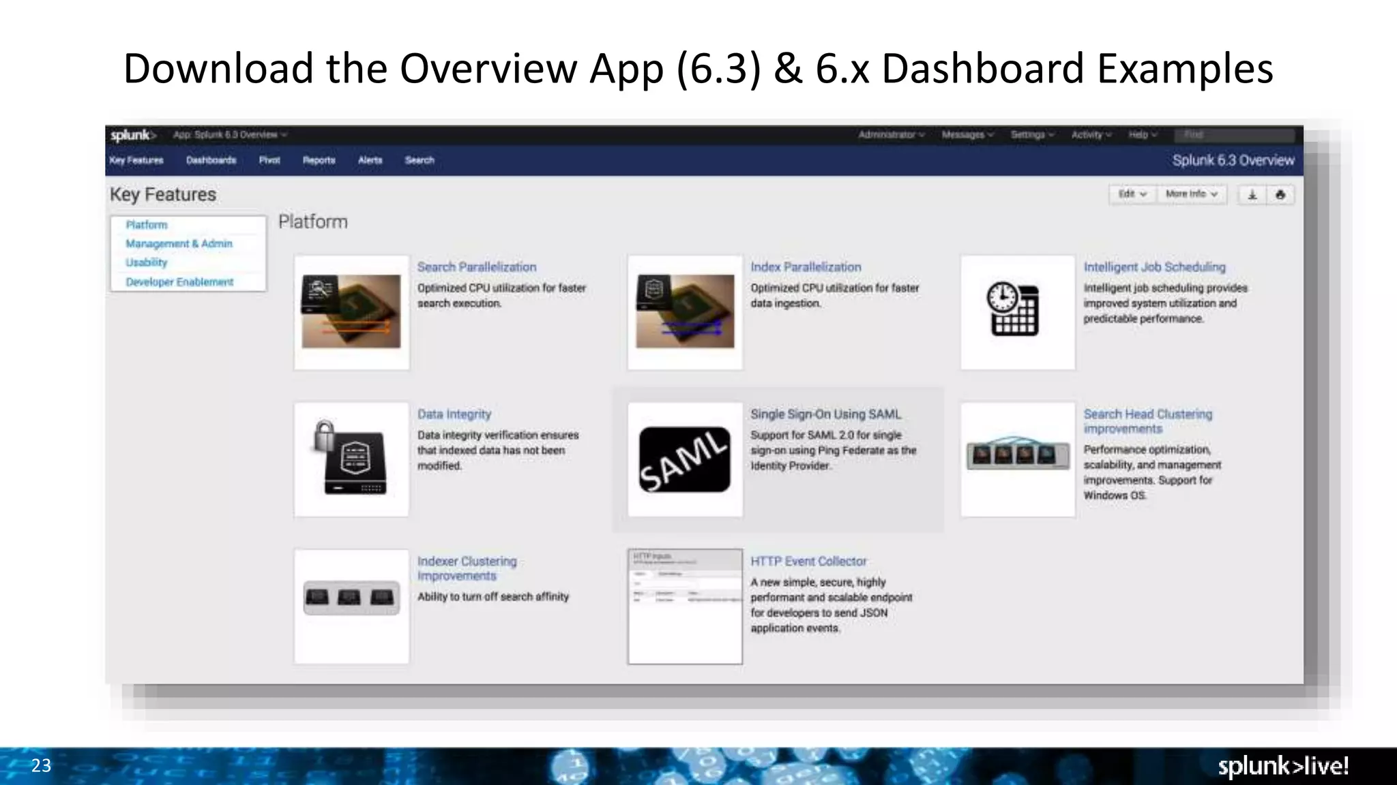Expand the Settings menu
The image size is (1397, 785).
pyautogui.click(x=1033, y=135)
